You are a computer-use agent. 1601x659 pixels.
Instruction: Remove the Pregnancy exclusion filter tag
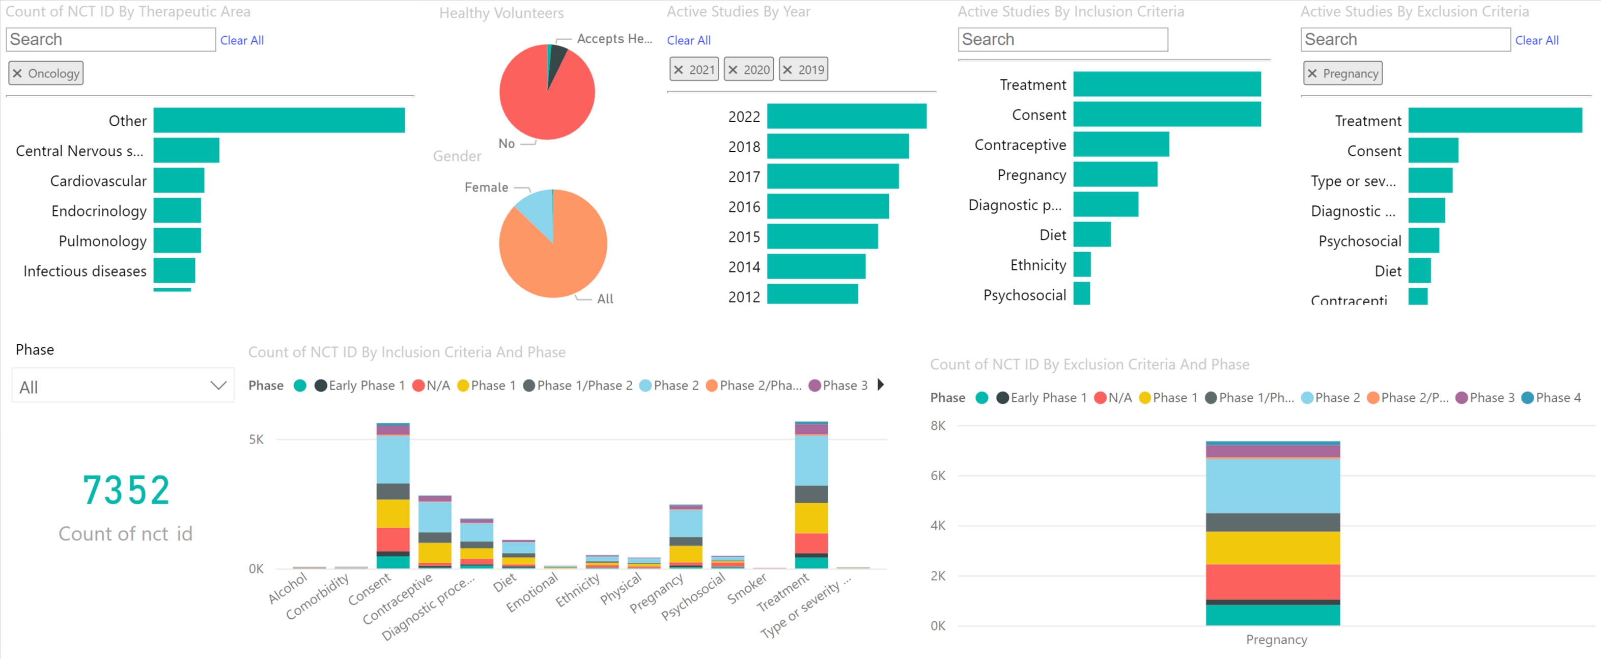[x=1313, y=72]
